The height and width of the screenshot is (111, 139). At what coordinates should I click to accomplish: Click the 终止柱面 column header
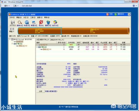104,42
